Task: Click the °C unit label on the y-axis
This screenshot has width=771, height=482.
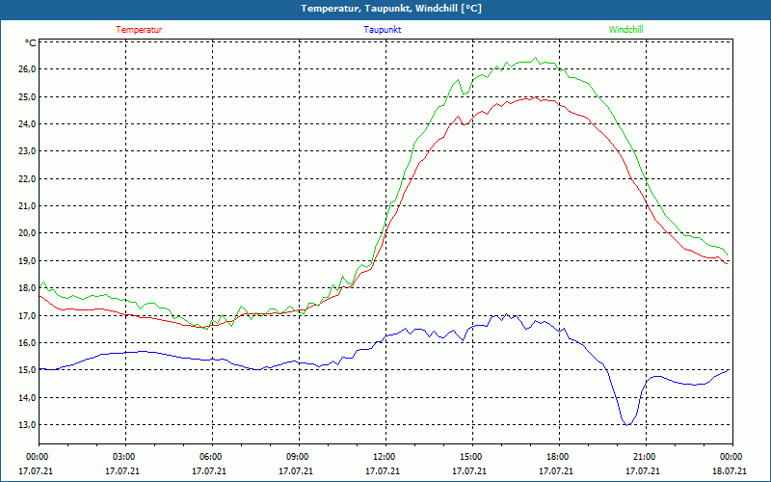Action: coord(30,43)
